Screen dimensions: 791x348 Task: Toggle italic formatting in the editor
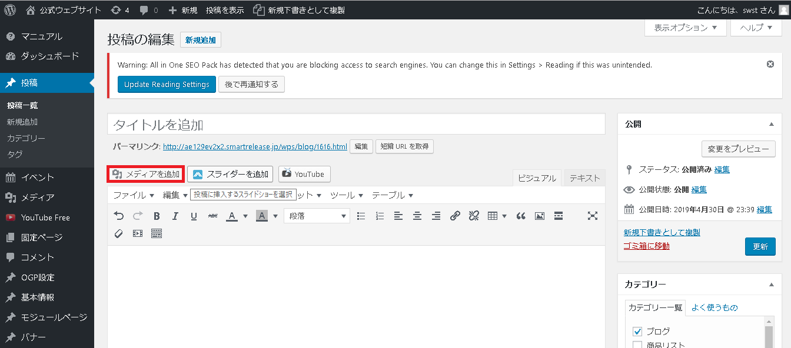click(x=175, y=216)
